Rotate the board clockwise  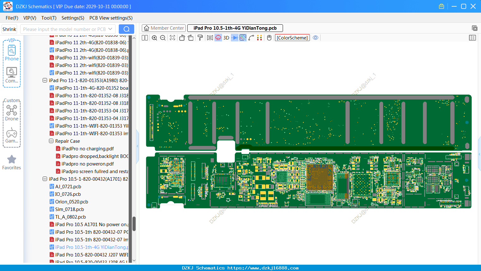(191, 38)
